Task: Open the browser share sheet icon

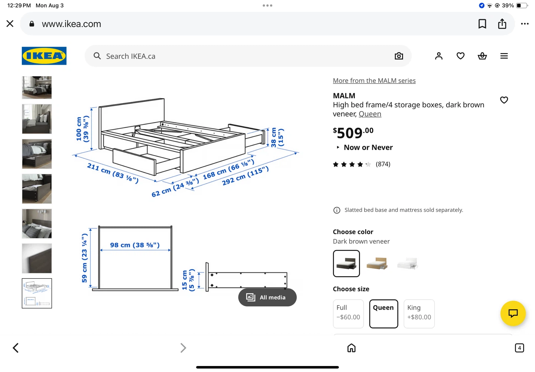Action: point(502,24)
